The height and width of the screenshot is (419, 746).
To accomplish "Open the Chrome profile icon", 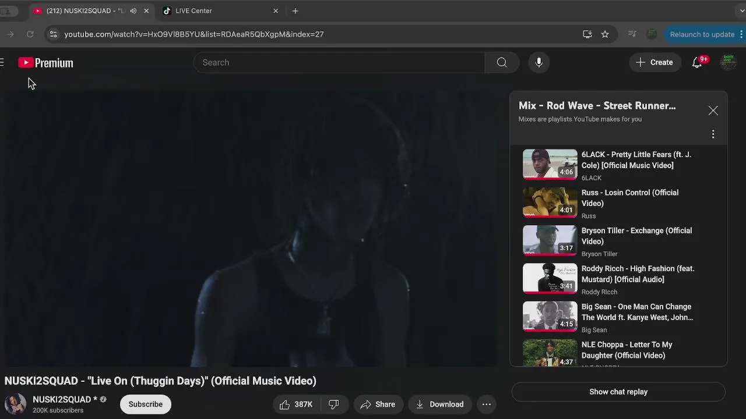I will pyautogui.click(x=652, y=34).
